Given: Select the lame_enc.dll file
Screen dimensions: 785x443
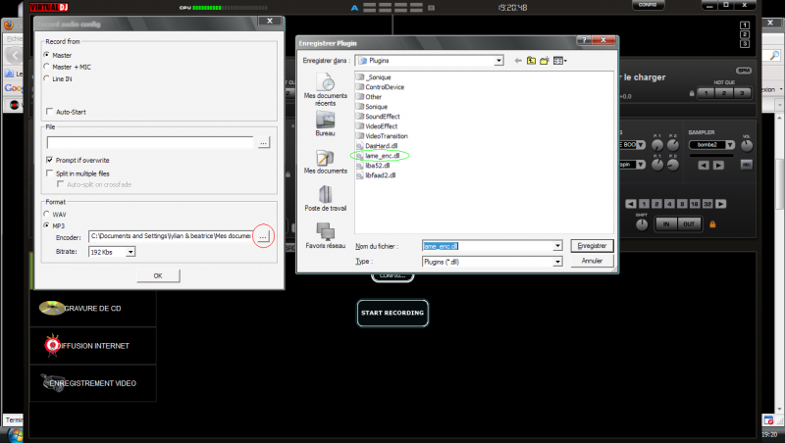Looking at the screenshot, I should pos(378,156).
